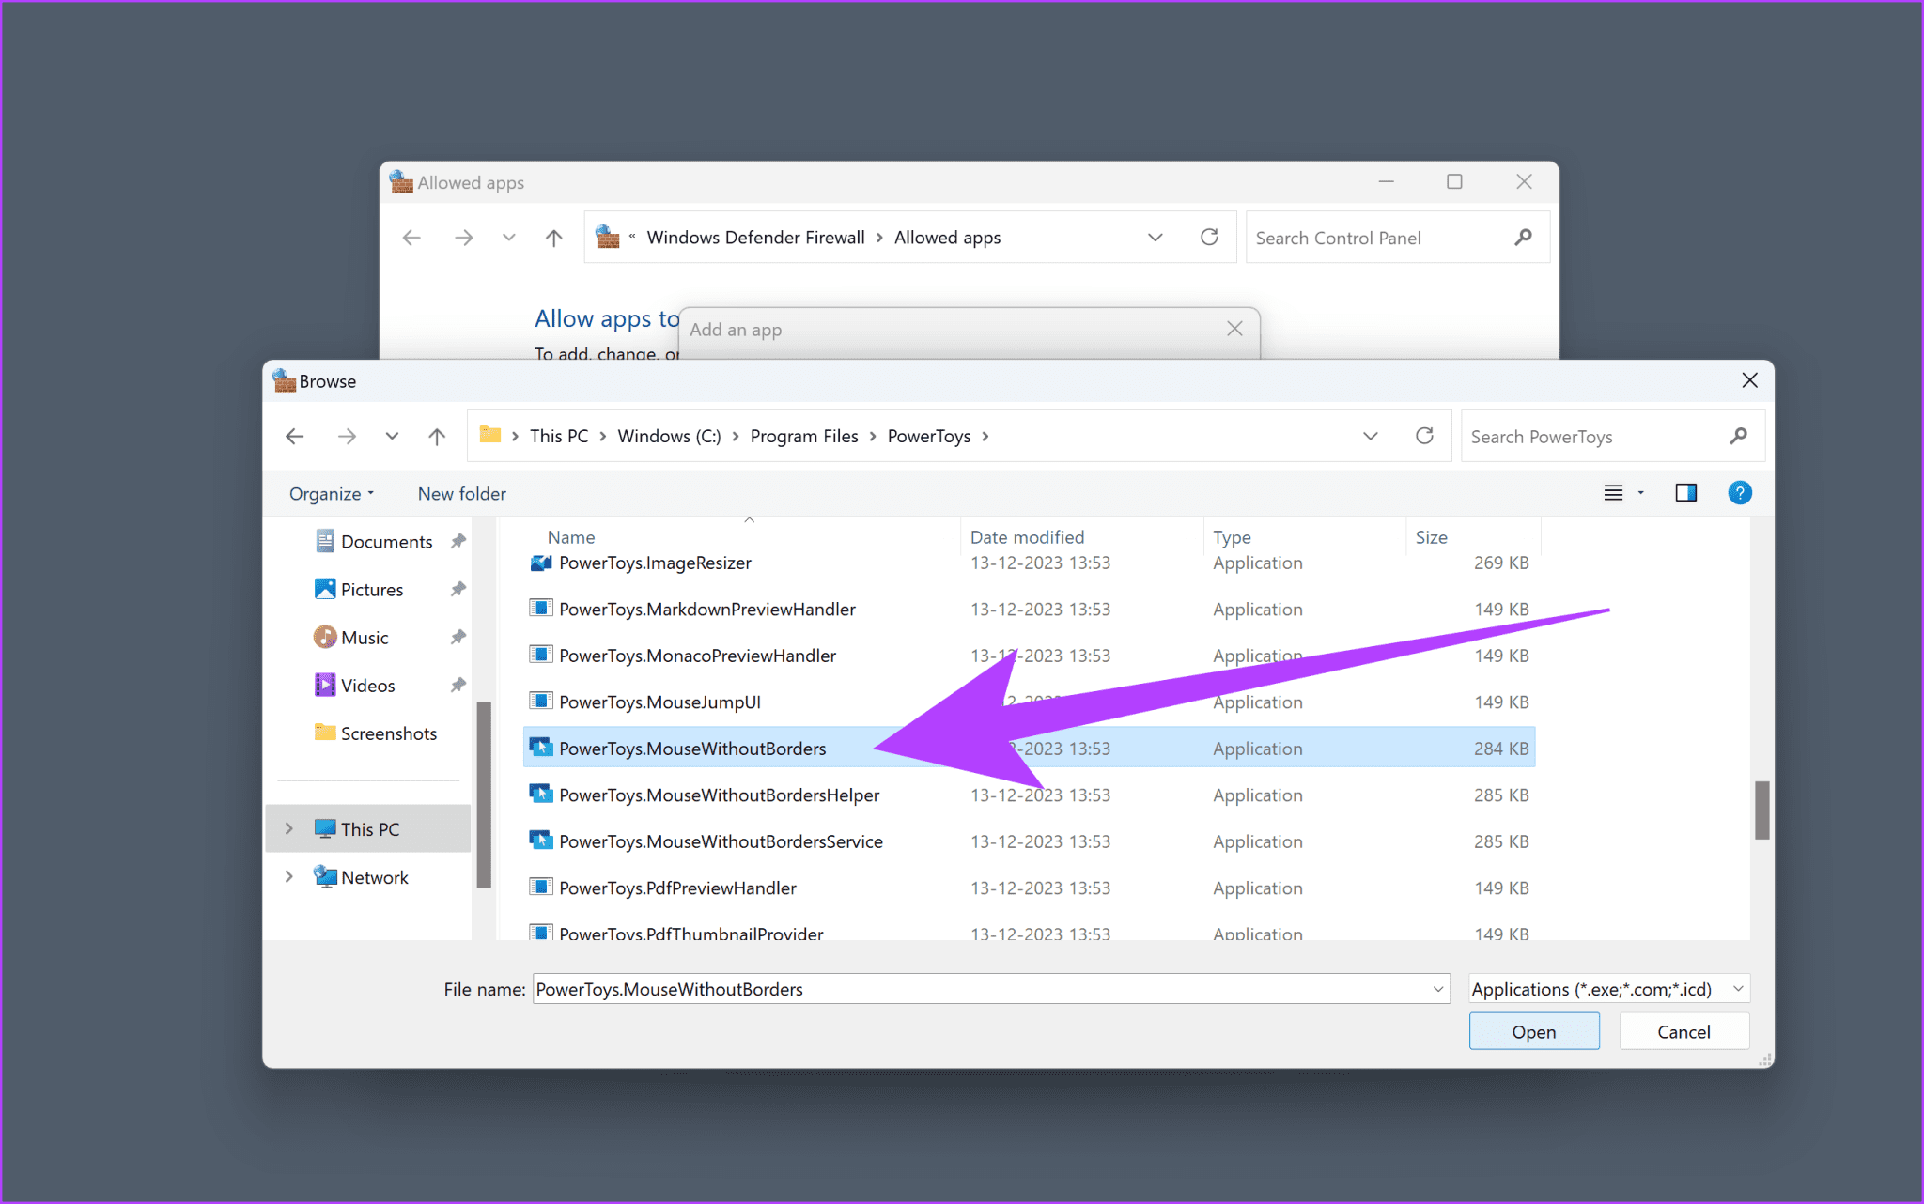Image resolution: width=1924 pixels, height=1204 pixels.
Task: Open the blue help icon
Action: coord(1739,493)
